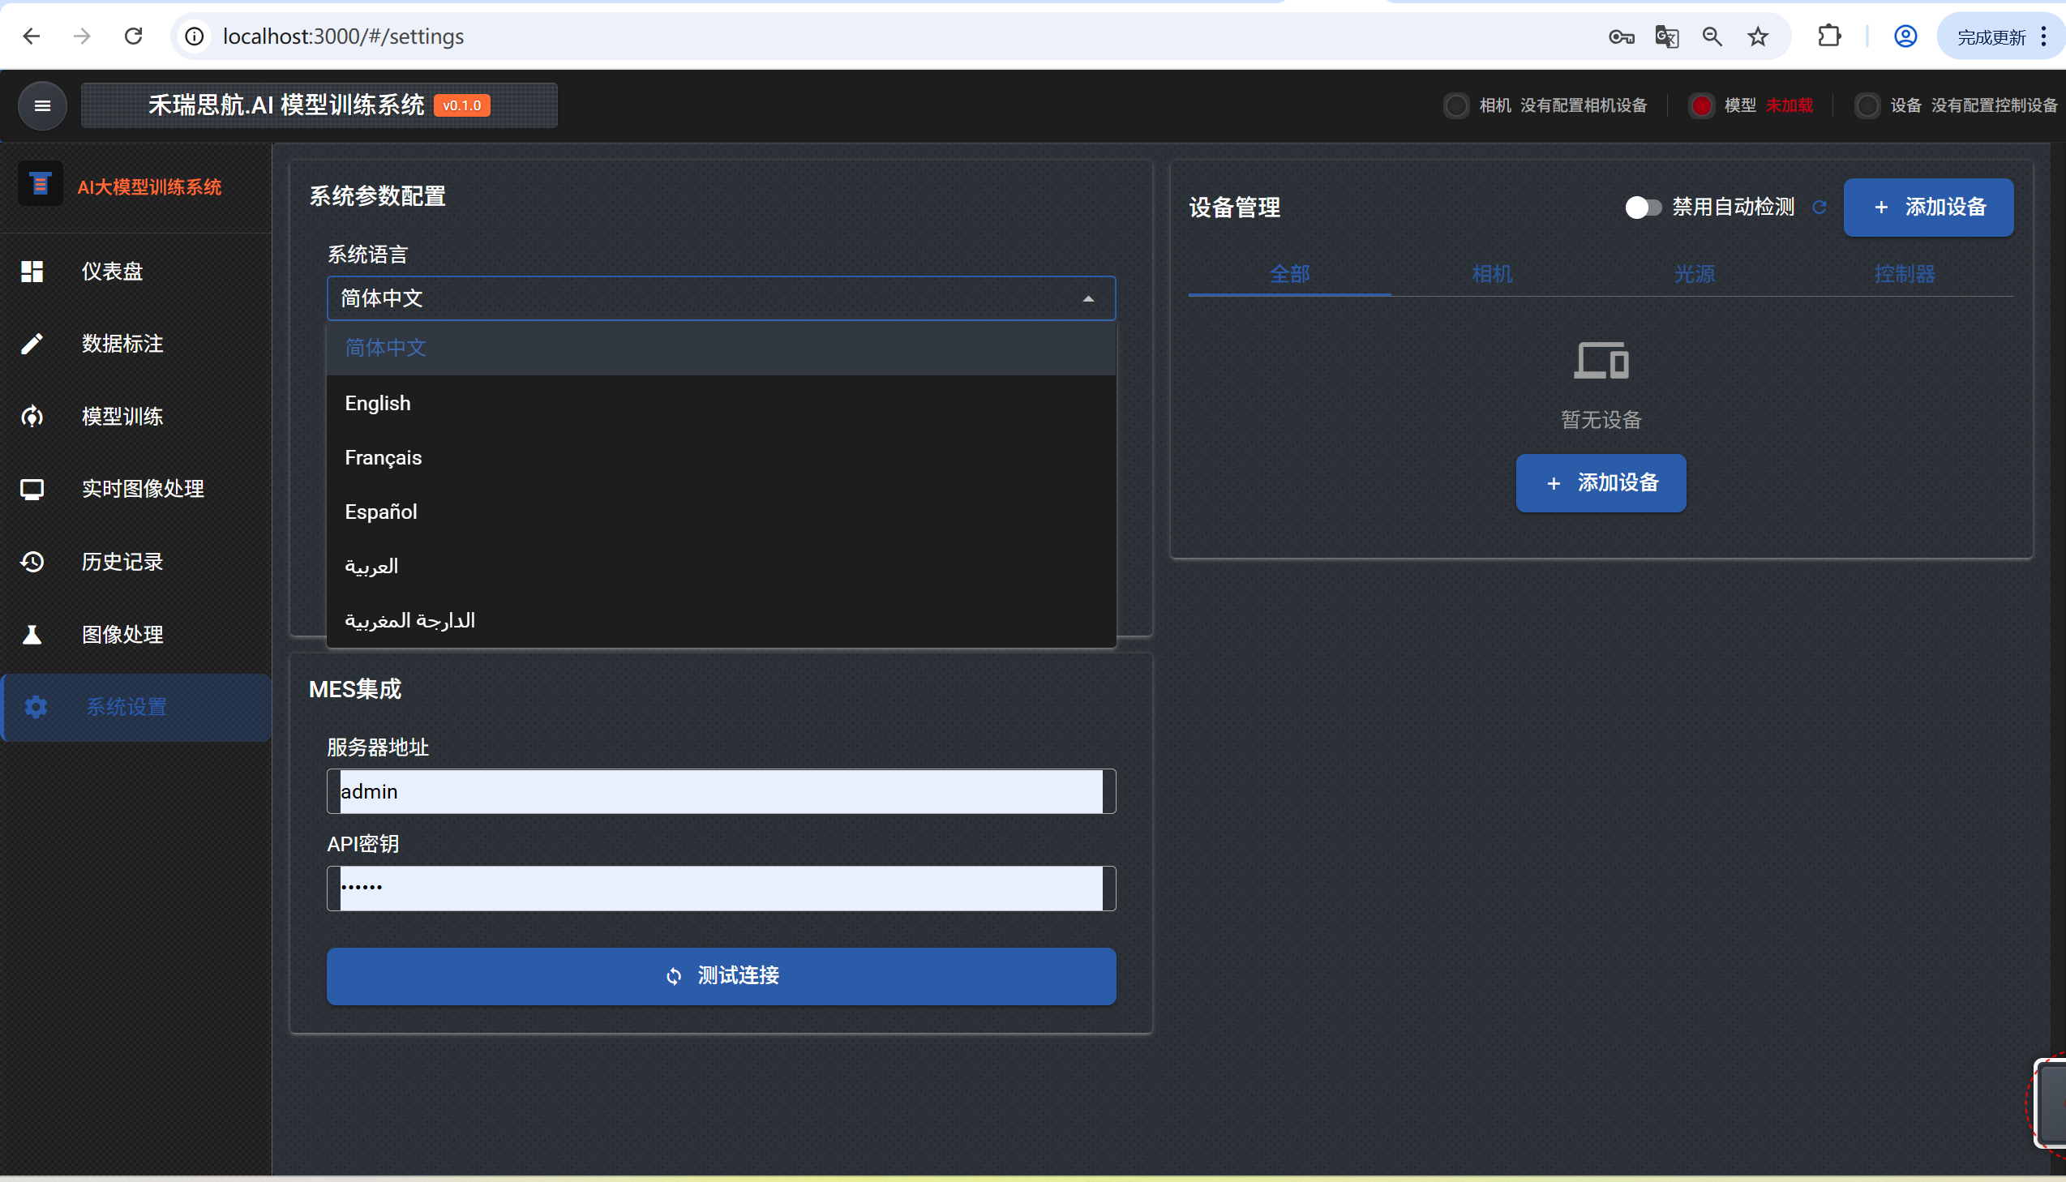2066x1182 pixels.
Task: Switch to 相机 devices tab
Action: (1492, 274)
